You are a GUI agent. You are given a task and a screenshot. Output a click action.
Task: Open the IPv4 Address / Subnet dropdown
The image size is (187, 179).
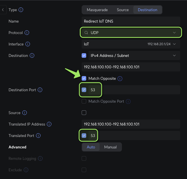[x=134, y=55]
